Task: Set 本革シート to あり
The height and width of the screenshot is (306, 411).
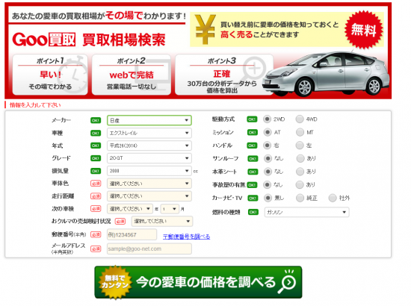Action: pyautogui.click(x=300, y=172)
